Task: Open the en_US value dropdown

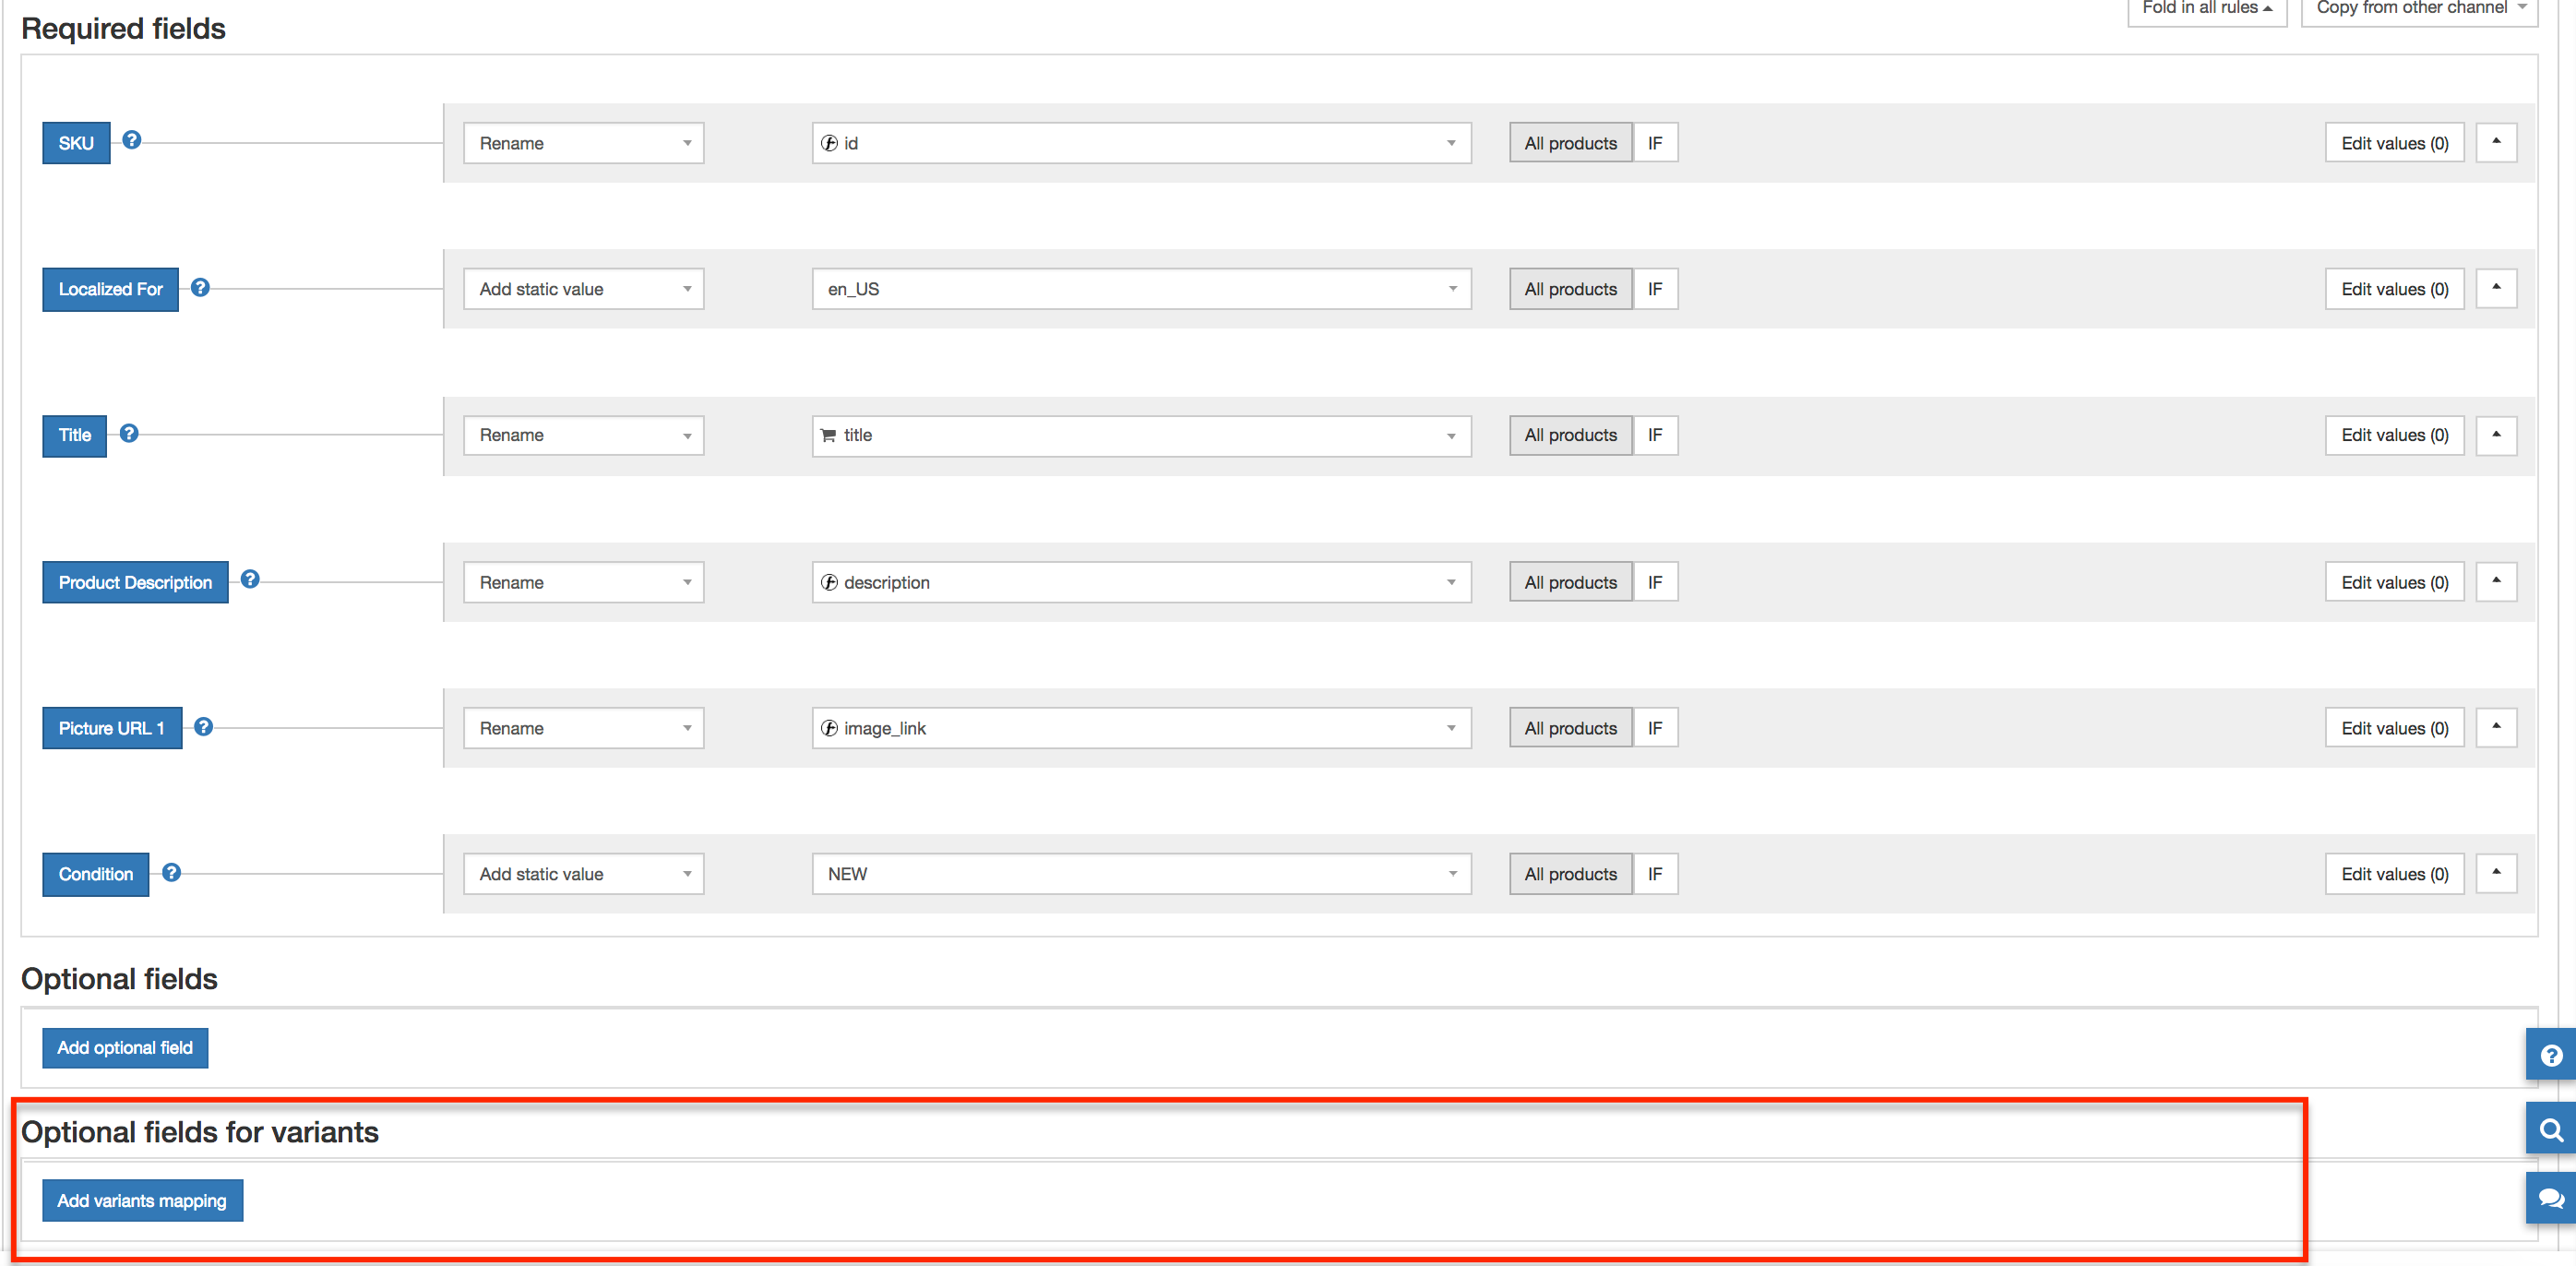Action: [x=1141, y=289]
